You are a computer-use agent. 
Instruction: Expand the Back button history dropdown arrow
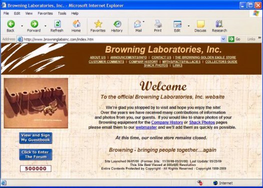(22, 26)
